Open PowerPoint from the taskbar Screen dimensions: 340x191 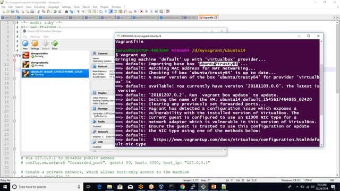[214, 187]
